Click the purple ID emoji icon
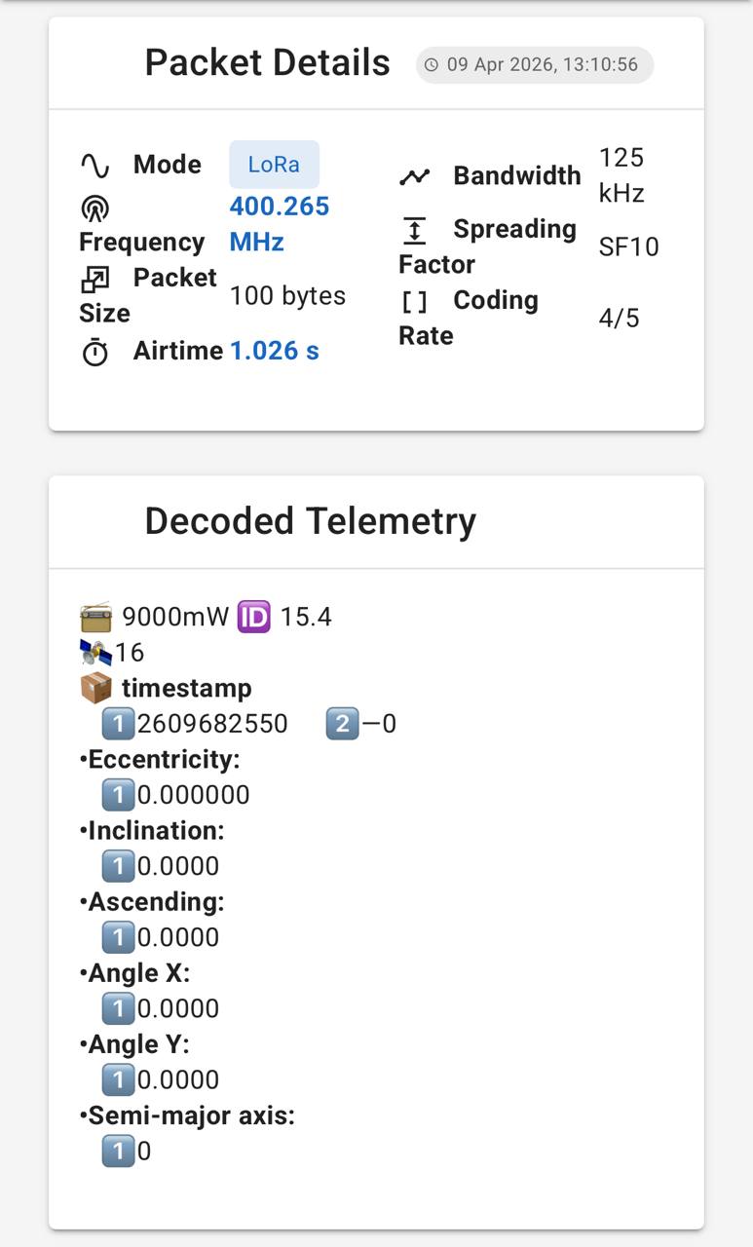 (x=253, y=617)
